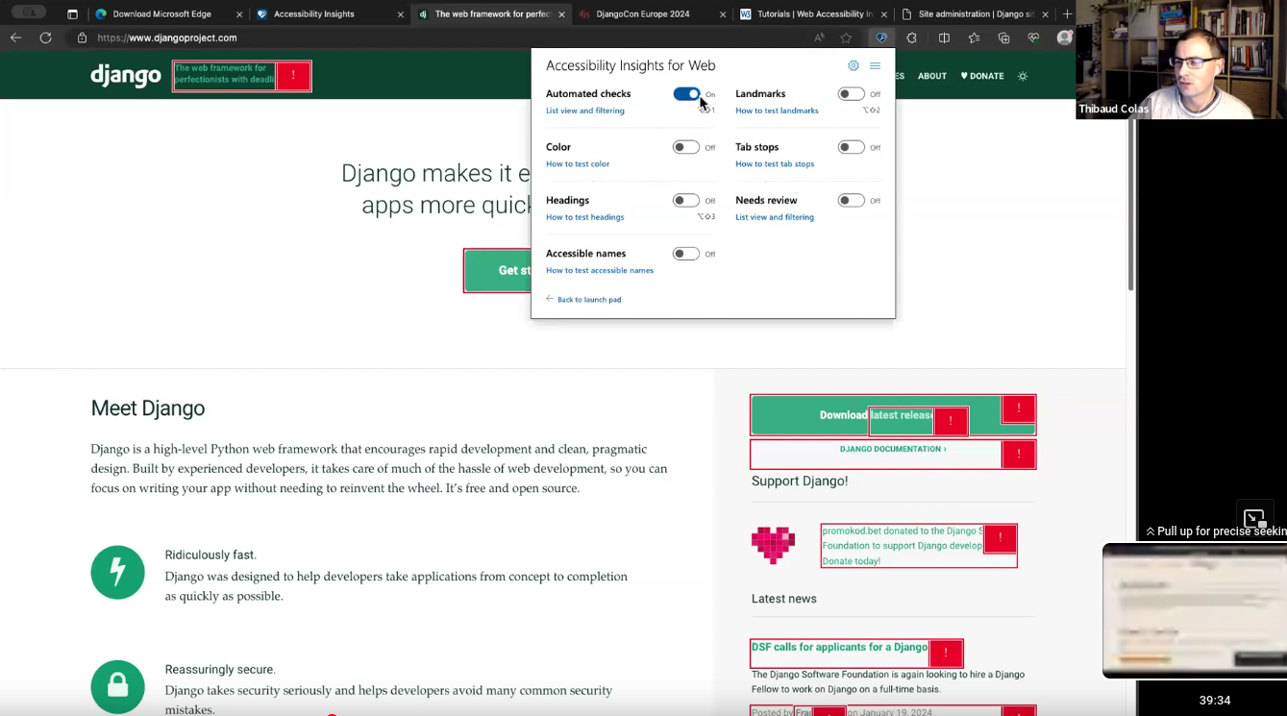Click the video seek preview thumbnail
This screenshot has height=716, width=1287.
1195,610
